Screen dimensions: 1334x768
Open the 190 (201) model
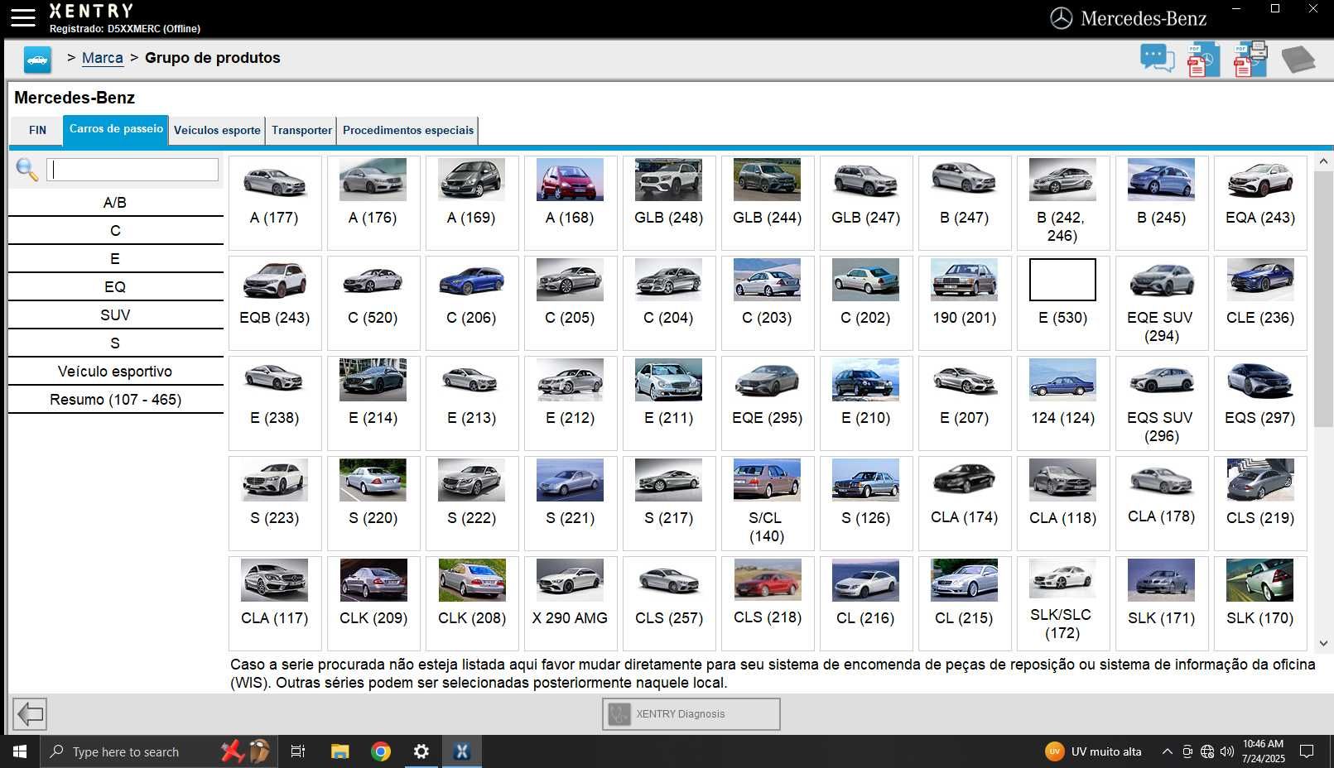pos(964,303)
